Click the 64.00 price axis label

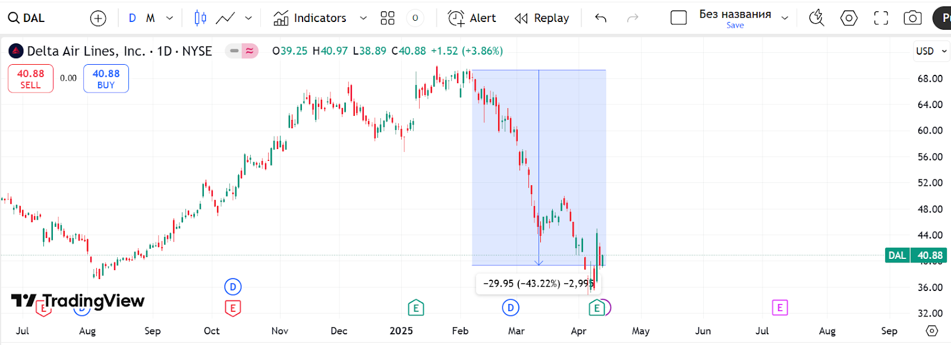click(x=930, y=105)
